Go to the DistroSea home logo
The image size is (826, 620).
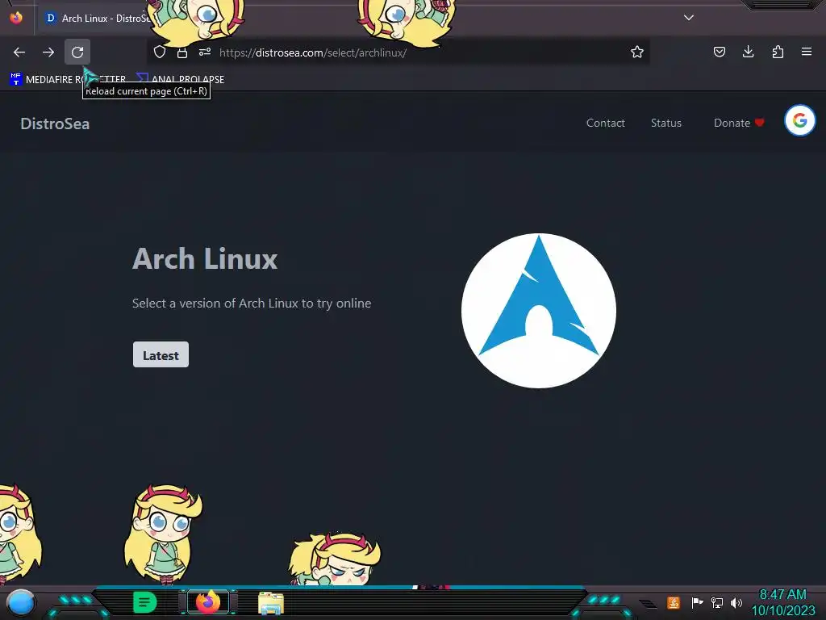click(55, 124)
